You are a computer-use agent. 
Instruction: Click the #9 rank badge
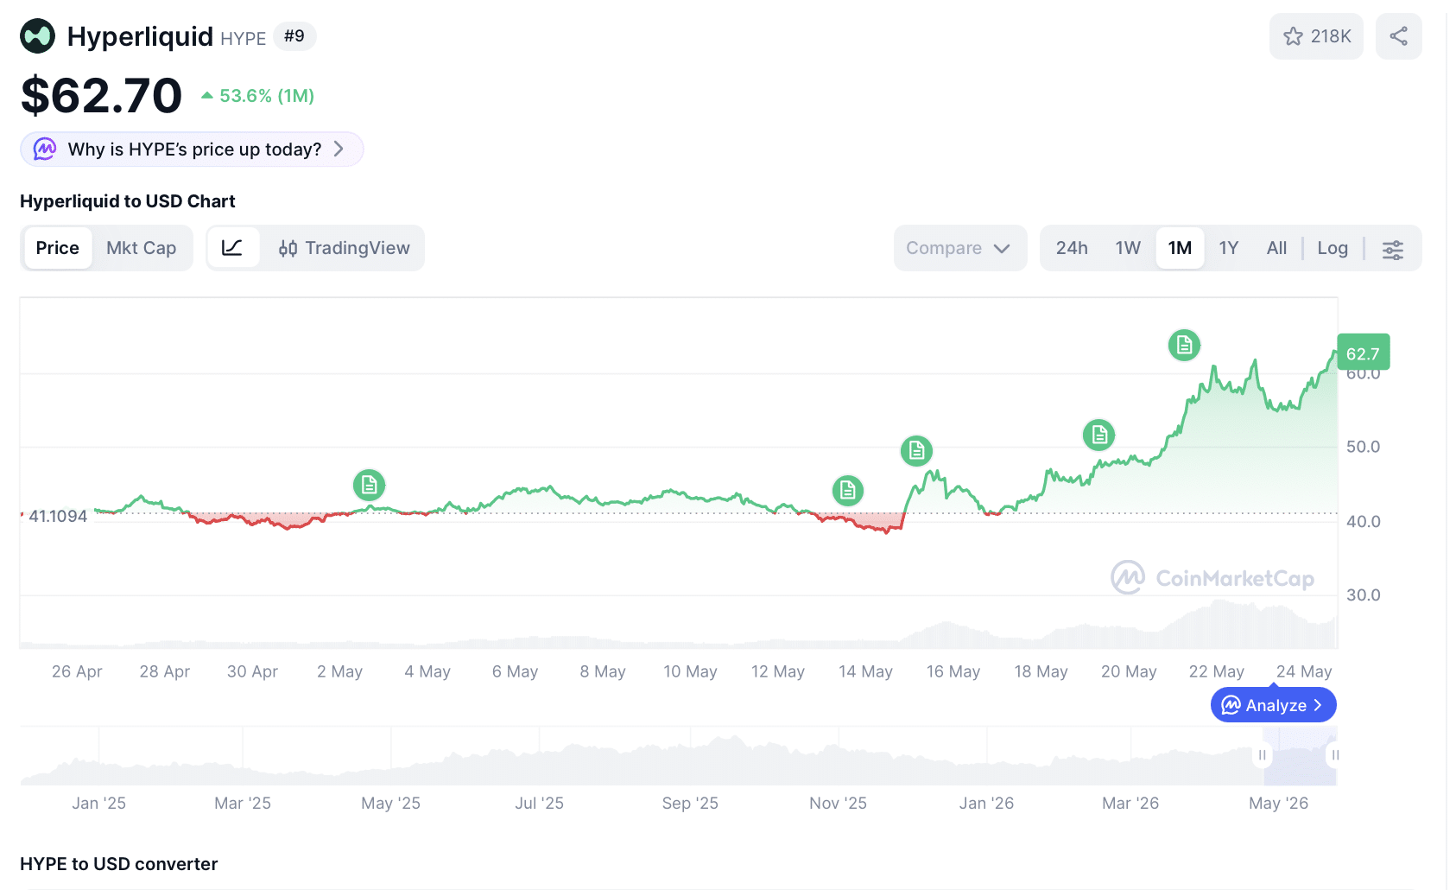[294, 36]
